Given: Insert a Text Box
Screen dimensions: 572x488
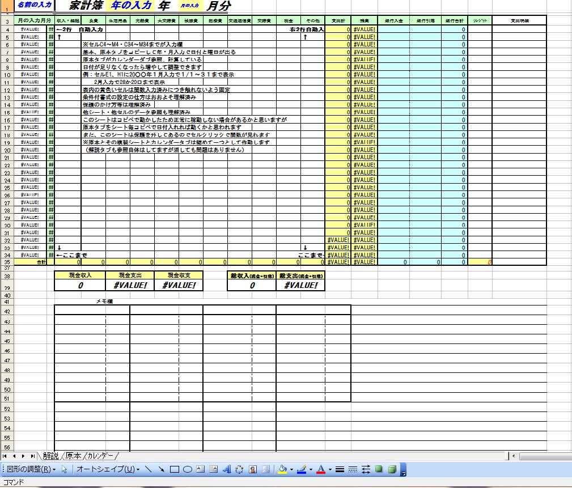Looking at the screenshot, I should point(200,469).
